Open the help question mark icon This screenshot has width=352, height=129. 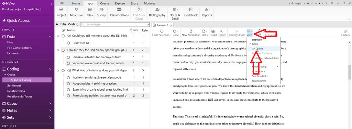pyautogui.click(x=326, y=3)
